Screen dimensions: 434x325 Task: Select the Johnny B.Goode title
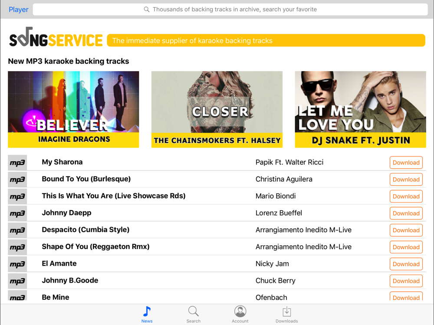point(70,280)
